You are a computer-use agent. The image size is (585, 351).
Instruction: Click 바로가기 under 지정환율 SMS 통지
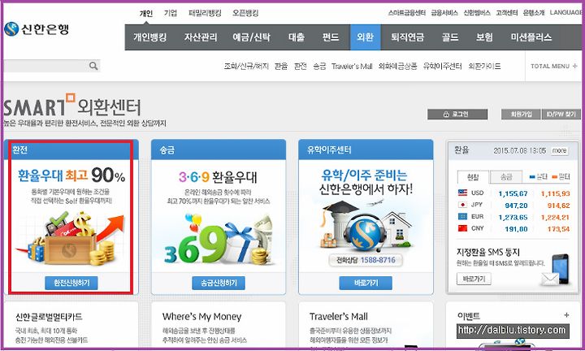coord(474,279)
